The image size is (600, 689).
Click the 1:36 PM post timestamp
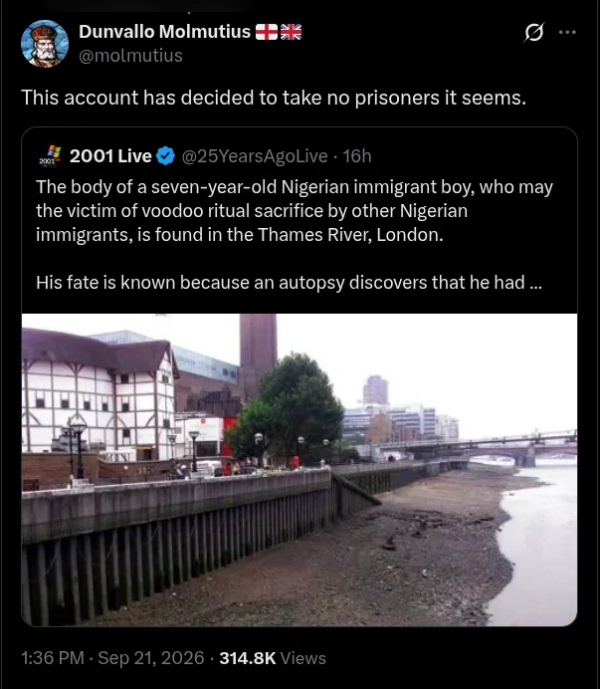tap(53, 658)
